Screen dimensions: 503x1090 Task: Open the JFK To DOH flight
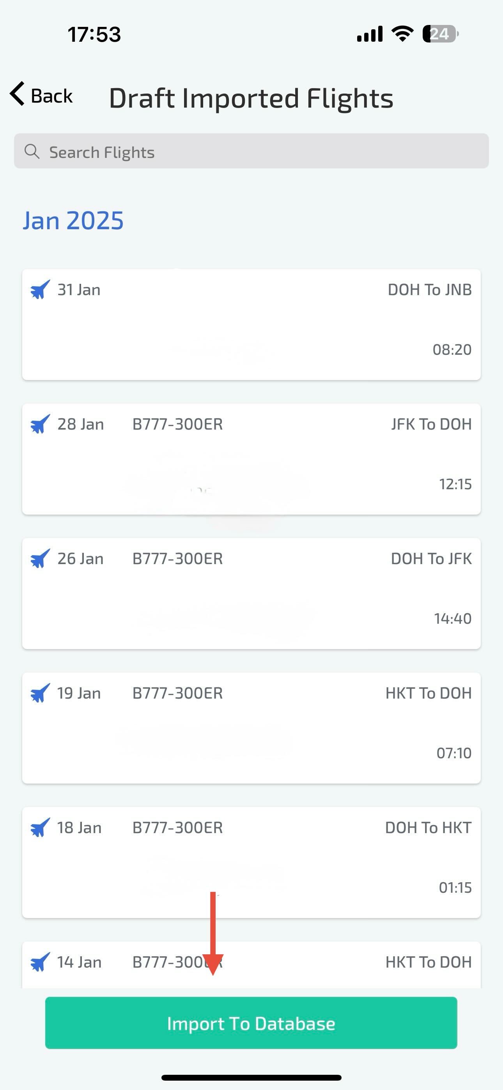coord(251,459)
